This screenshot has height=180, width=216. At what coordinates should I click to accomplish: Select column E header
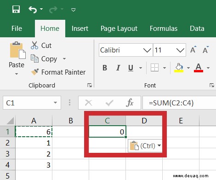click(181, 121)
